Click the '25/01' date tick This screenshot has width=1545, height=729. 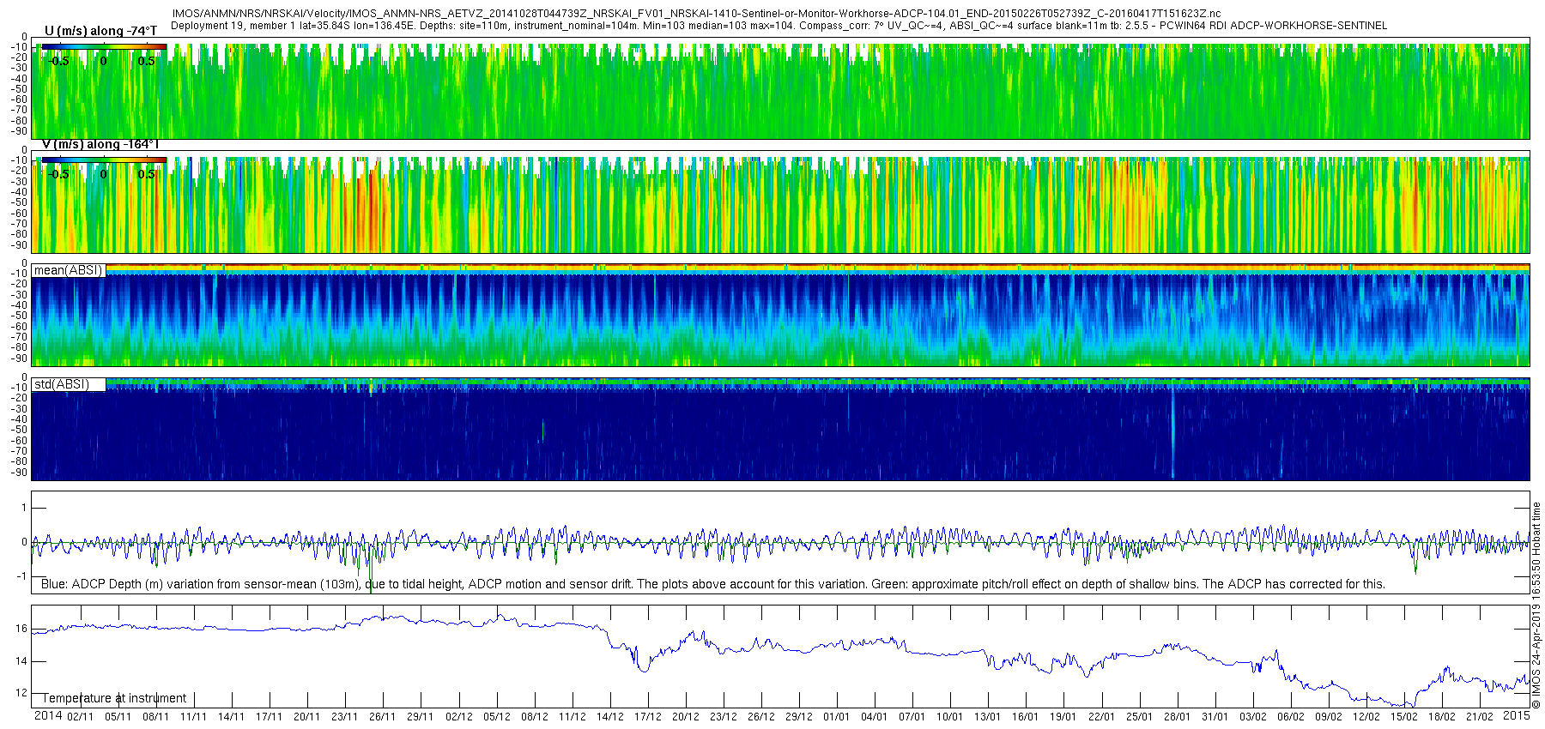click(1139, 717)
